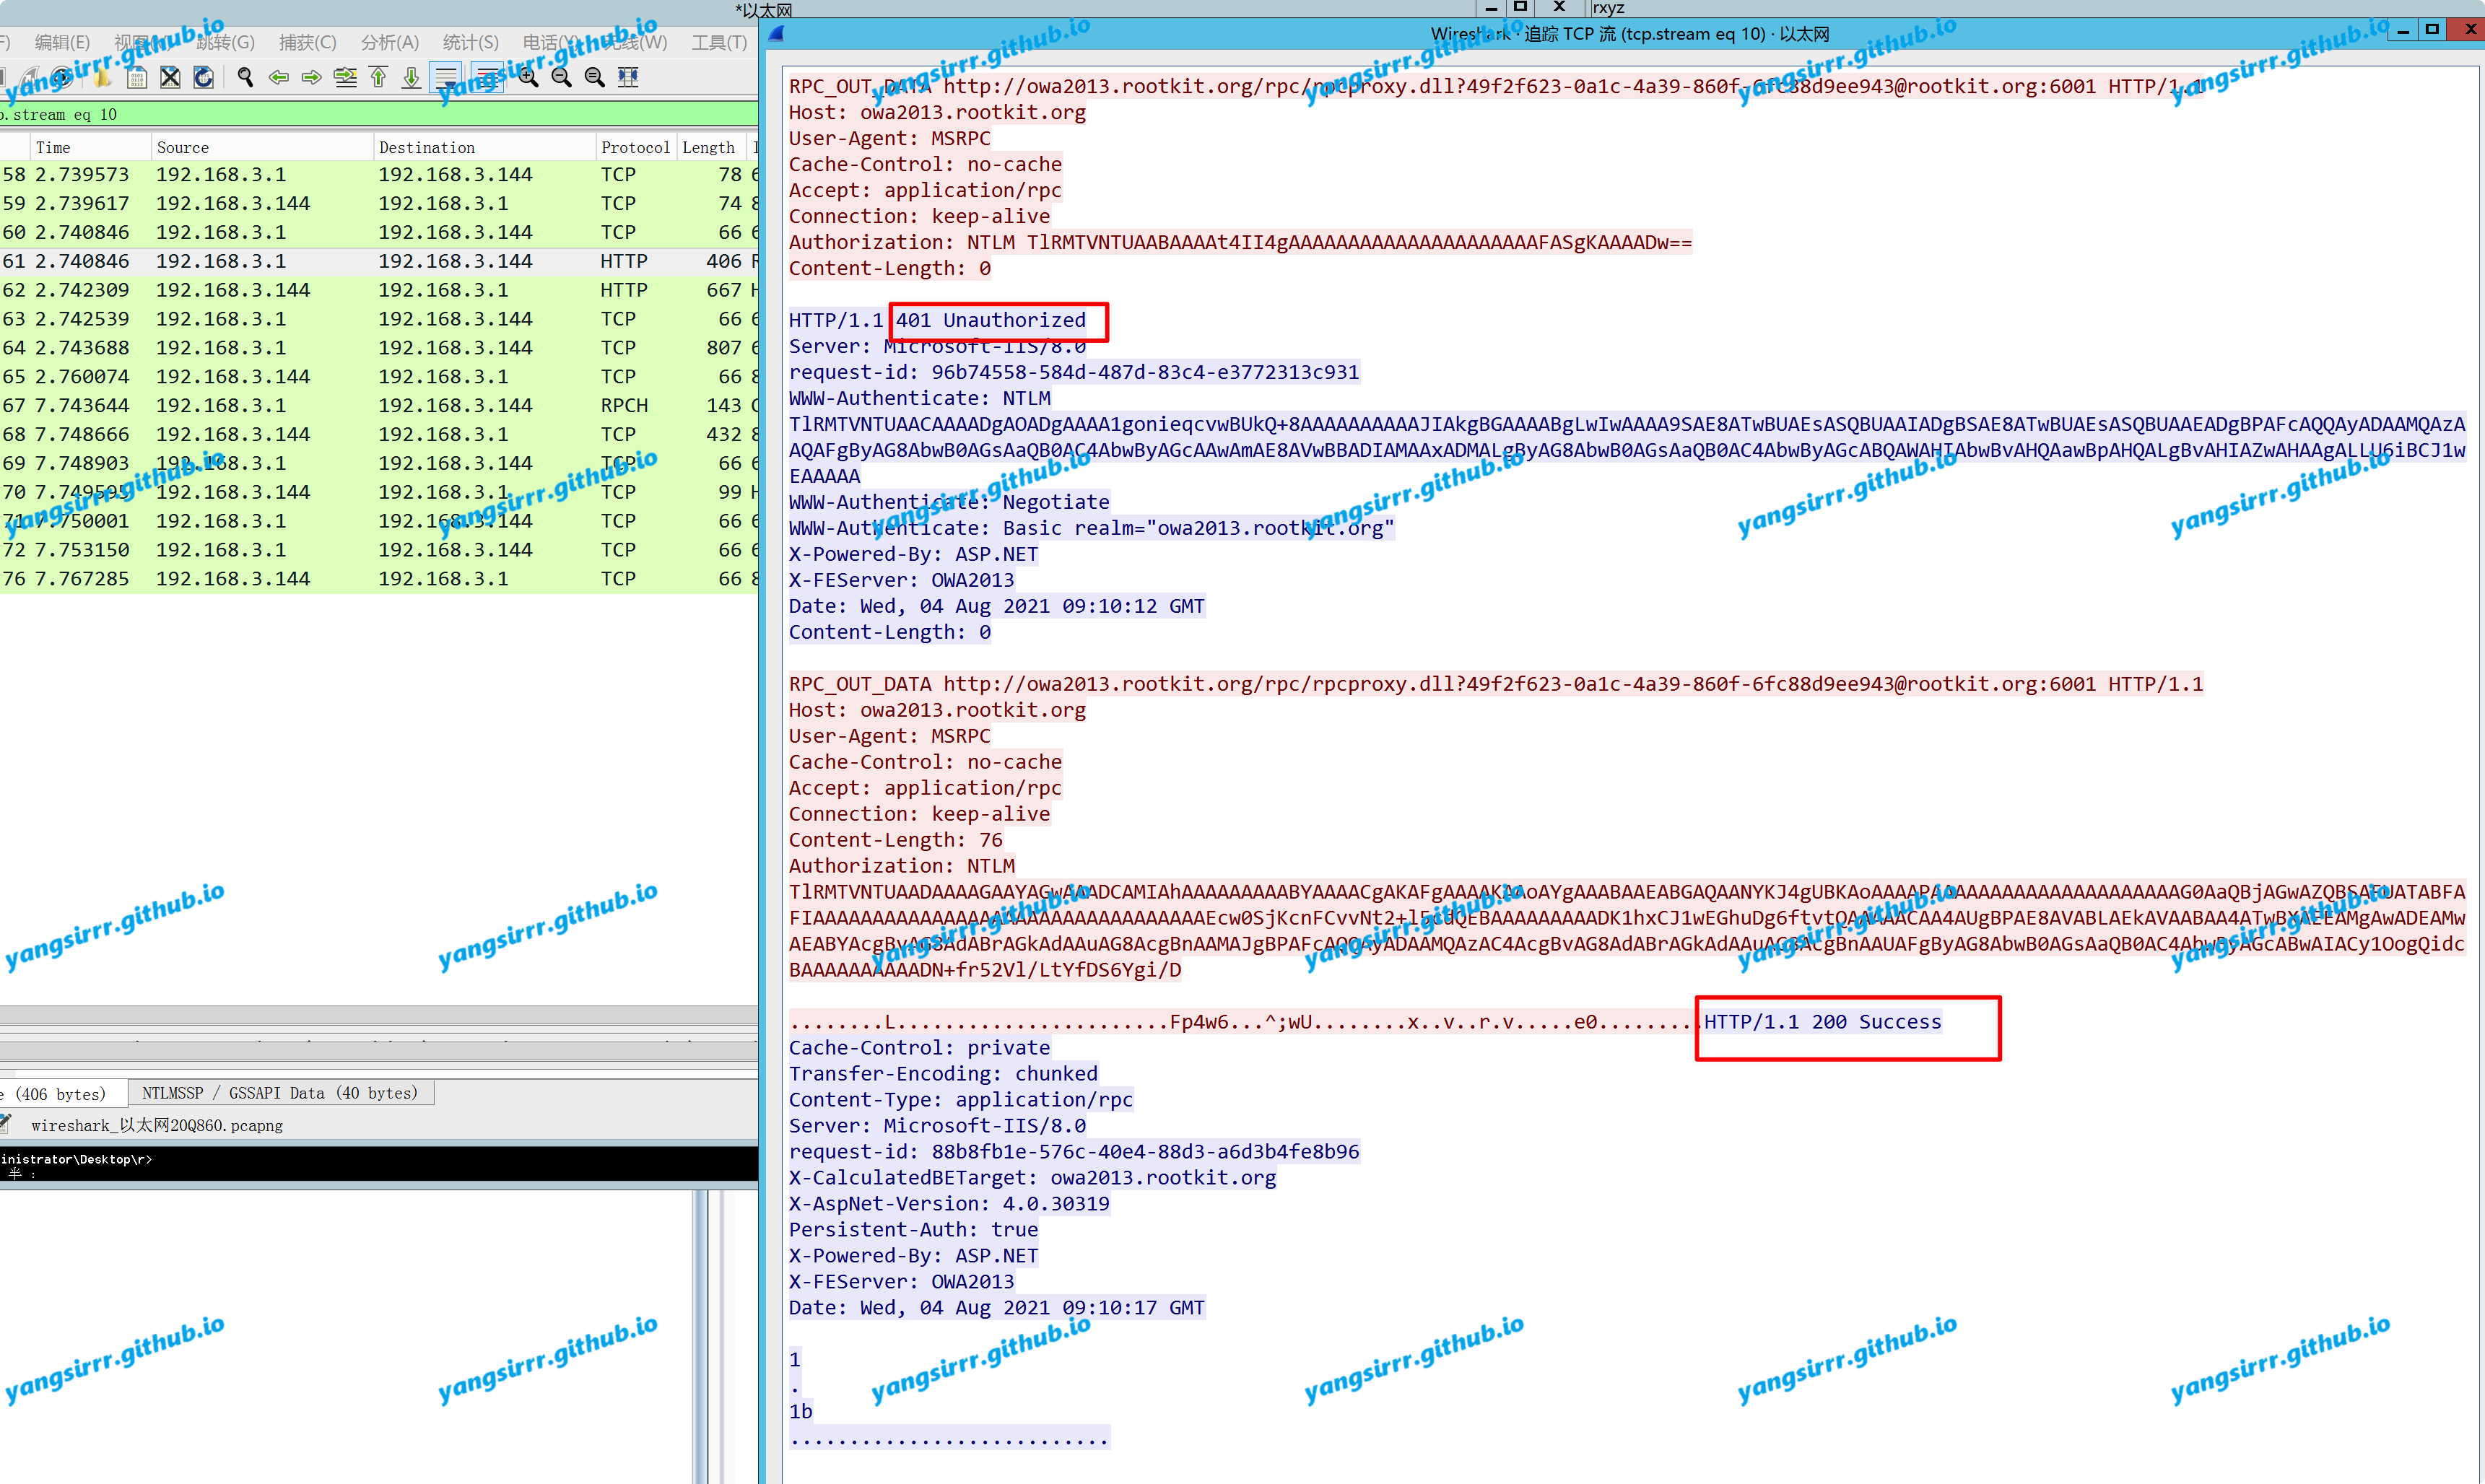This screenshot has height=1484, width=2485.
Task: Click the Go to specified packet icon
Action: (345, 77)
